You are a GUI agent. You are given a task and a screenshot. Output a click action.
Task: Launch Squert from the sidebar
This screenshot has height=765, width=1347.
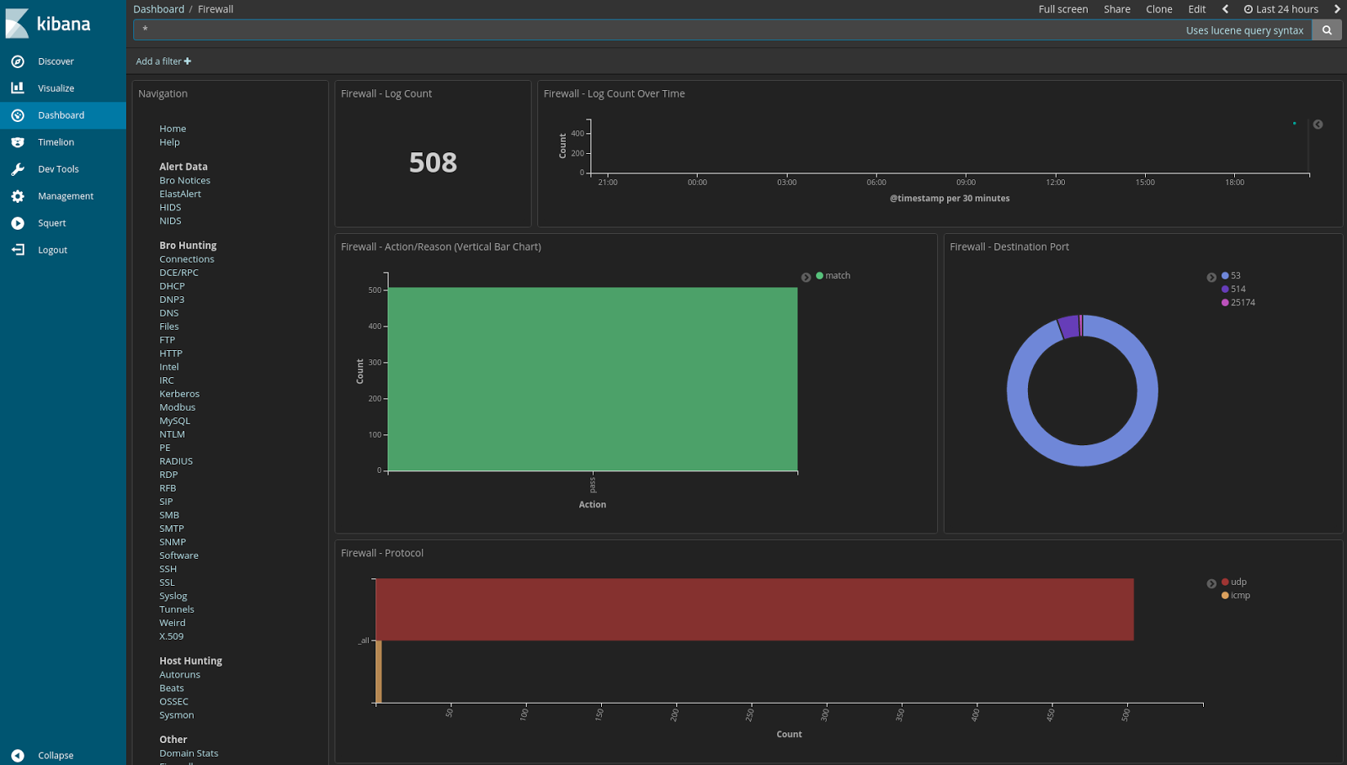tap(51, 222)
